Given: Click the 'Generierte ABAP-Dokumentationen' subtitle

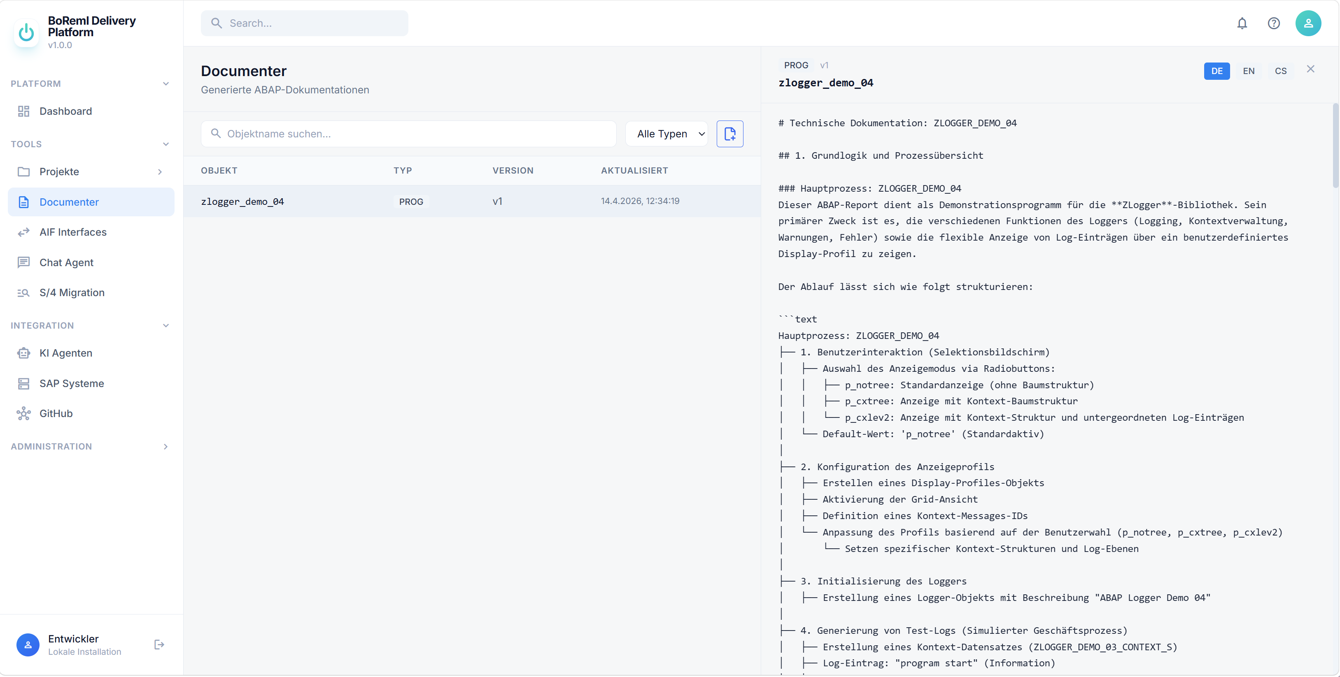Looking at the screenshot, I should [x=285, y=90].
